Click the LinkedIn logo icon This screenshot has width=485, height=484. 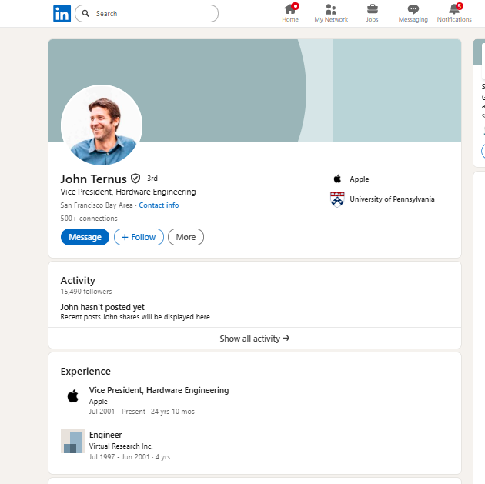[x=62, y=13]
